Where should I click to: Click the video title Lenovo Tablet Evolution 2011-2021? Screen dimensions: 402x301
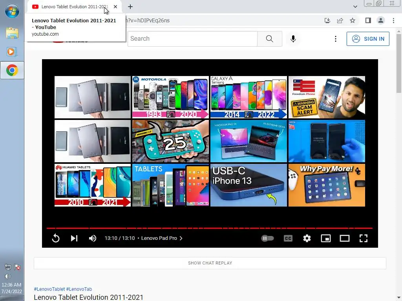click(x=88, y=297)
